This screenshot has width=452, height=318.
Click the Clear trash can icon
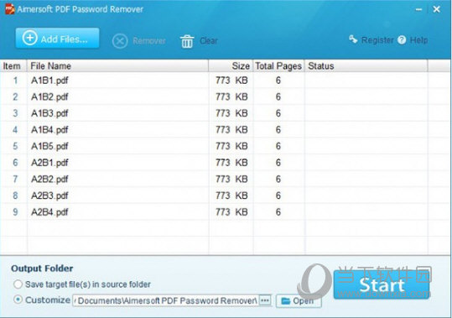[x=187, y=41]
